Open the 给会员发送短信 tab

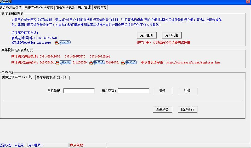coord(11,8)
